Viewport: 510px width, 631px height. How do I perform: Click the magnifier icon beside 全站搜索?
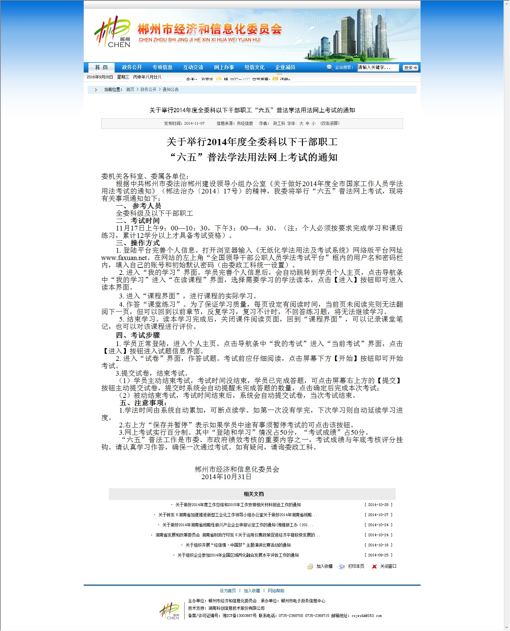click(330, 68)
